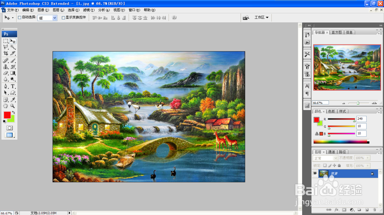The image size is (384, 215).
Task: Open the Move tool preset picker arrow
Action: tap(13, 18)
